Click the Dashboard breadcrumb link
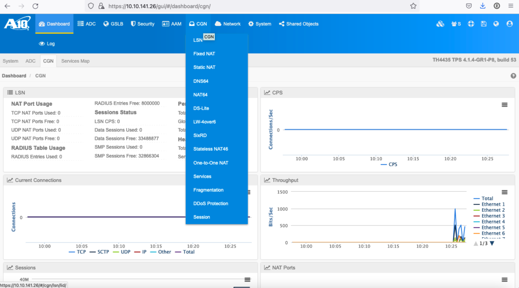 coord(14,76)
